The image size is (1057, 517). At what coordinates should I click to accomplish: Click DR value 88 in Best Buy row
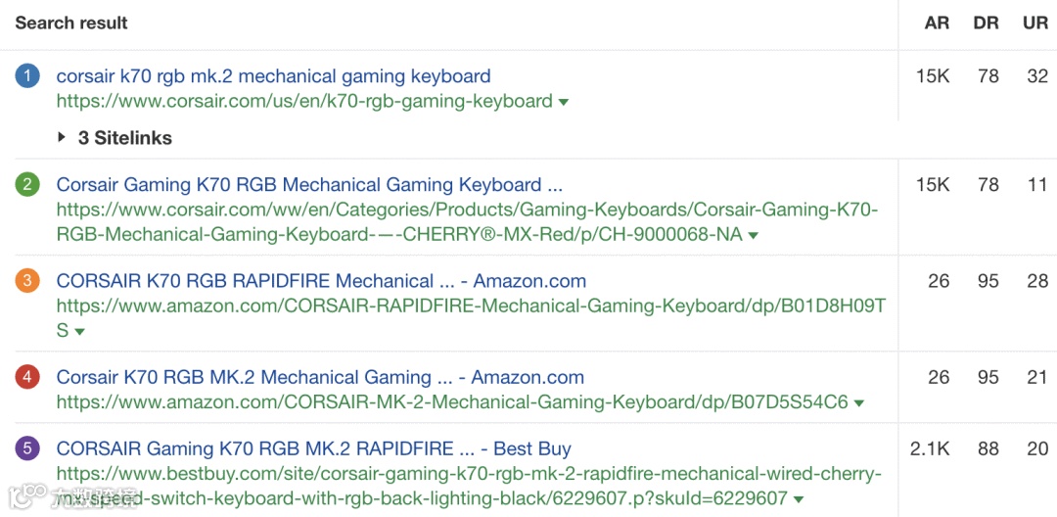[988, 448]
